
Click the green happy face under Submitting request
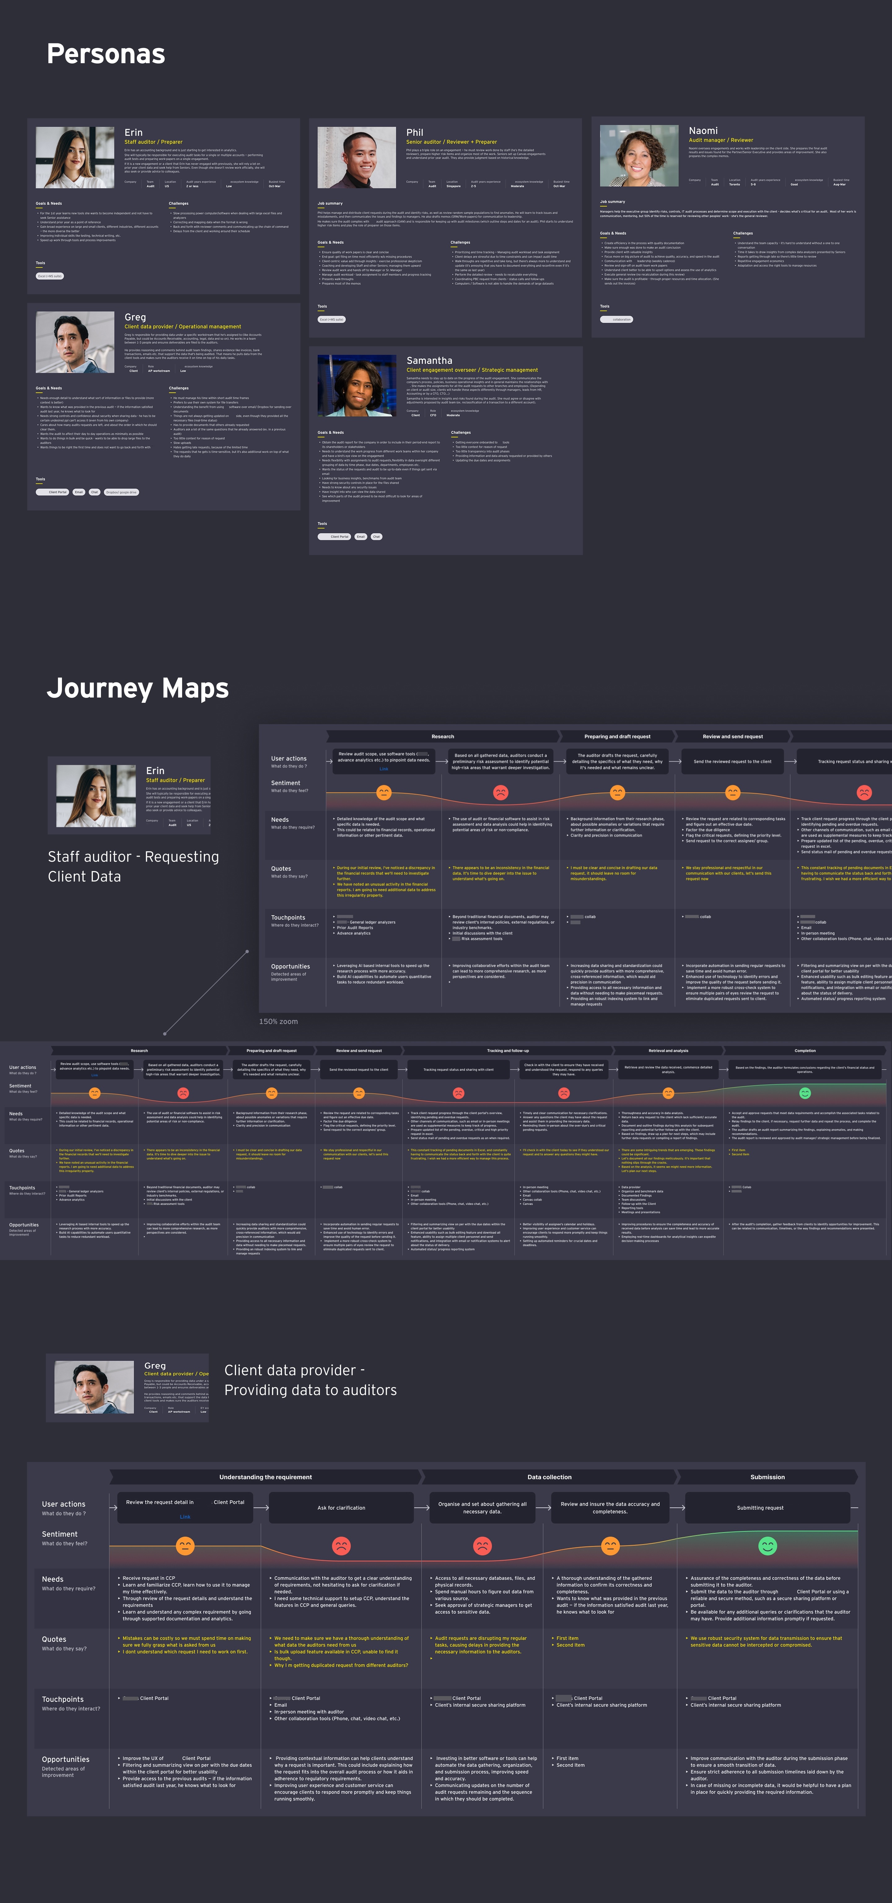768,1546
